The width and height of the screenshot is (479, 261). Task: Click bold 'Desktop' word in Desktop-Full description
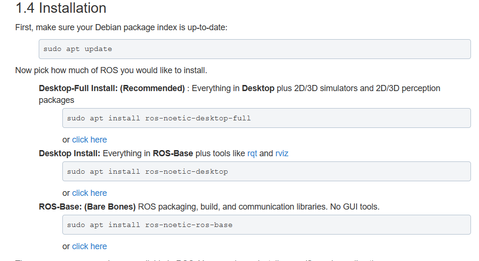click(x=258, y=88)
